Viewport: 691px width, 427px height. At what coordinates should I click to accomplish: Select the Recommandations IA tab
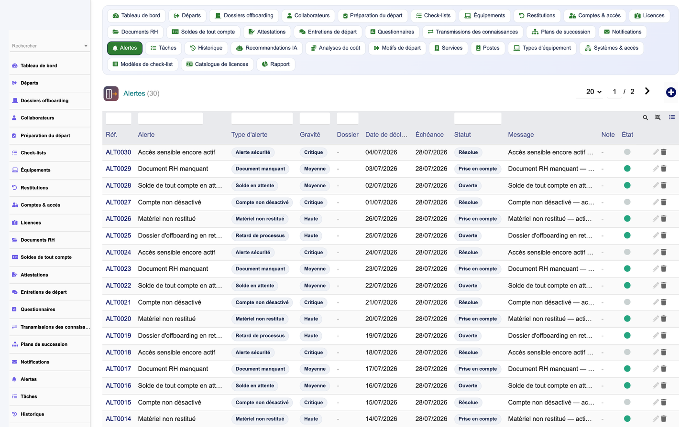point(267,48)
